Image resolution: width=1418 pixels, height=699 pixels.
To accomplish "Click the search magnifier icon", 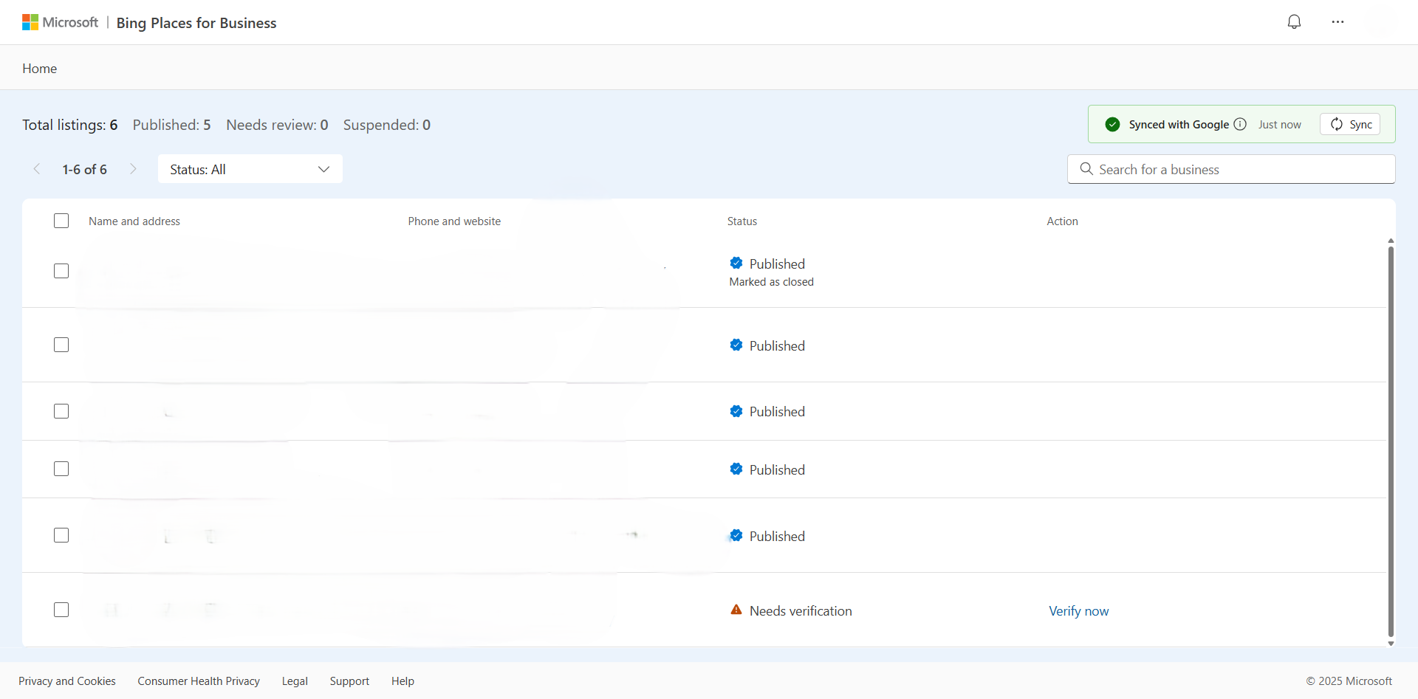I will coord(1086,169).
